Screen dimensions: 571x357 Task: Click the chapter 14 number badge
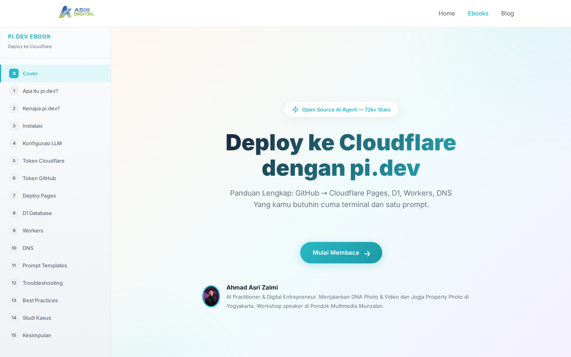click(14, 318)
